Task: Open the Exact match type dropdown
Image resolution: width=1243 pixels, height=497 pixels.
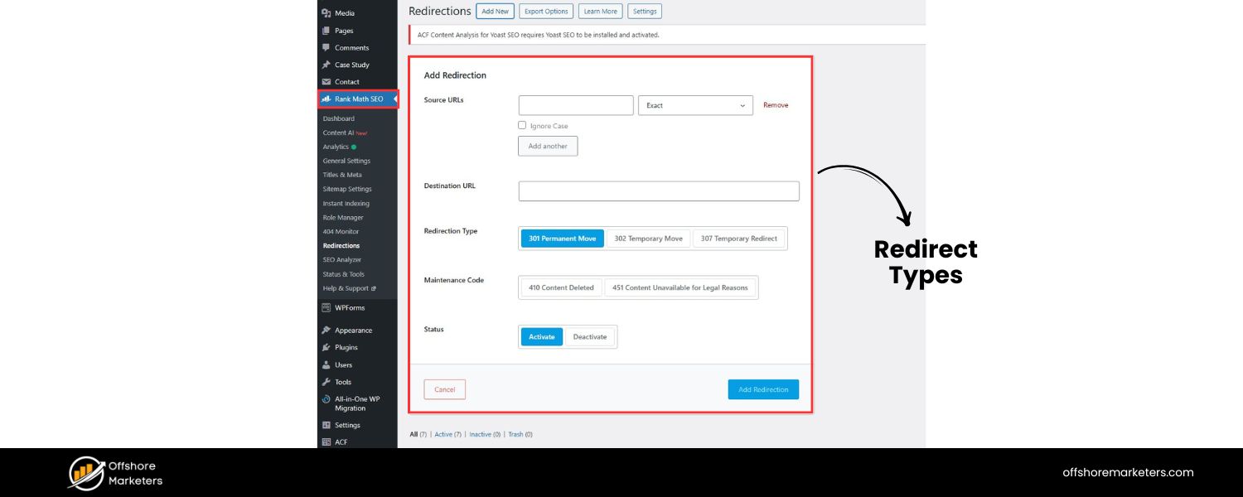Action: tap(694, 105)
